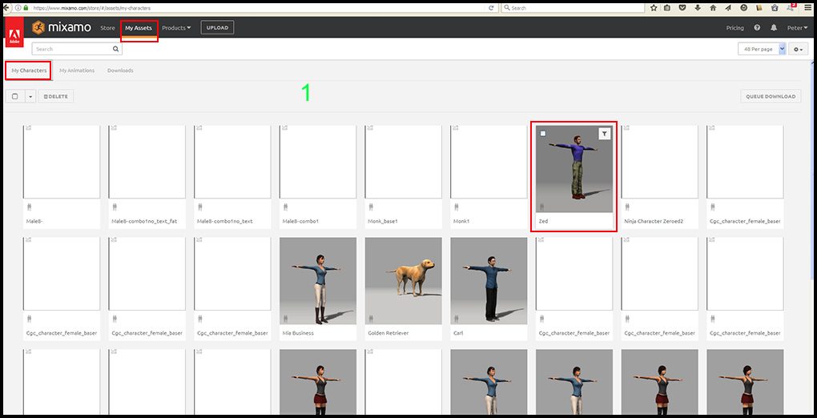The height and width of the screenshot is (418, 817).
Task: Open the Golden Retriever thumbnail
Action: click(x=403, y=281)
